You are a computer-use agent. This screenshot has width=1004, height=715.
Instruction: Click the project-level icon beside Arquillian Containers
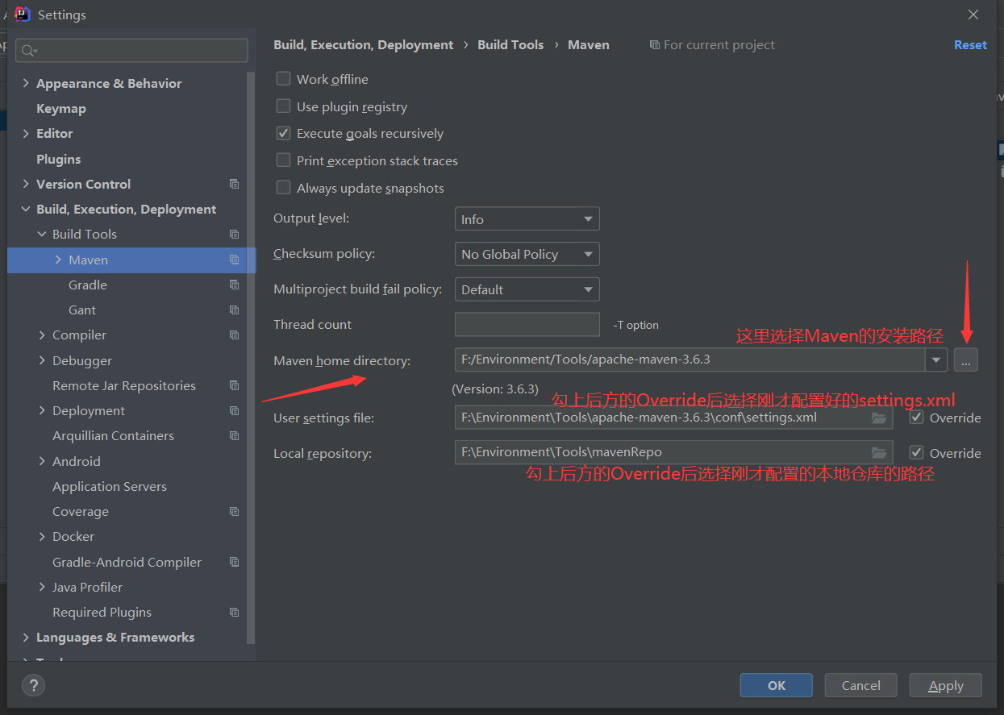(x=234, y=435)
